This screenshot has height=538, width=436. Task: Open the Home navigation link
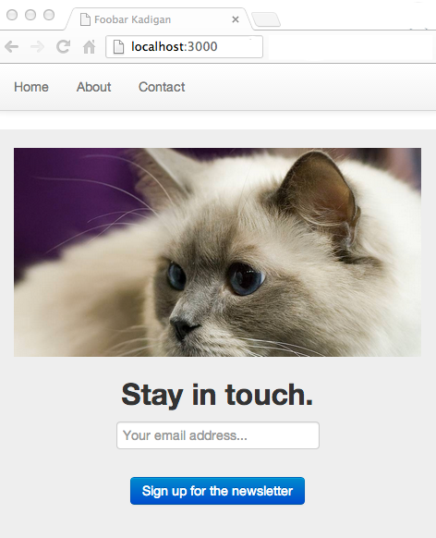(x=31, y=87)
